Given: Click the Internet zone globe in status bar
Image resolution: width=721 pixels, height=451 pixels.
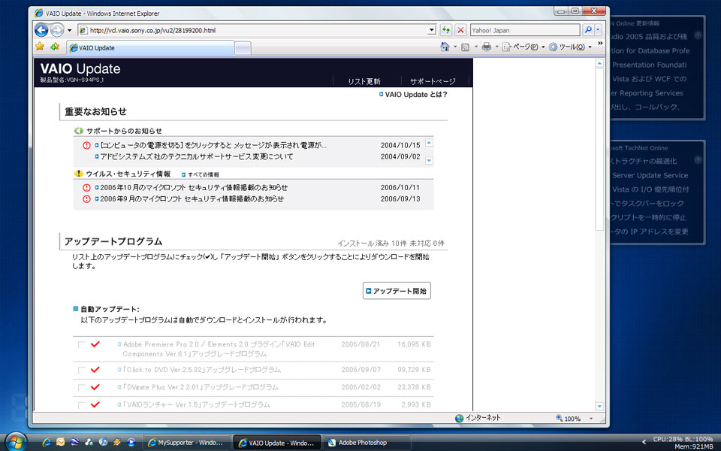Looking at the screenshot, I should point(459,419).
